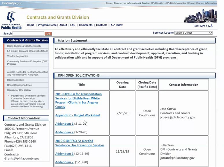Open County Contact Information top link
The width and height of the screenshot is (224, 167).
tap(203, 3)
